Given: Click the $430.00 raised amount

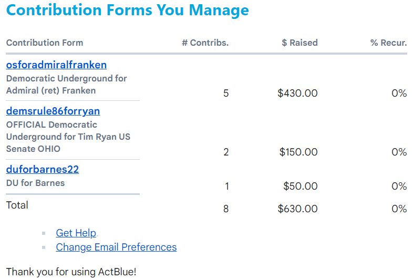Looking at the screenshot, I should pyautogui.click(x=298, y=94).
